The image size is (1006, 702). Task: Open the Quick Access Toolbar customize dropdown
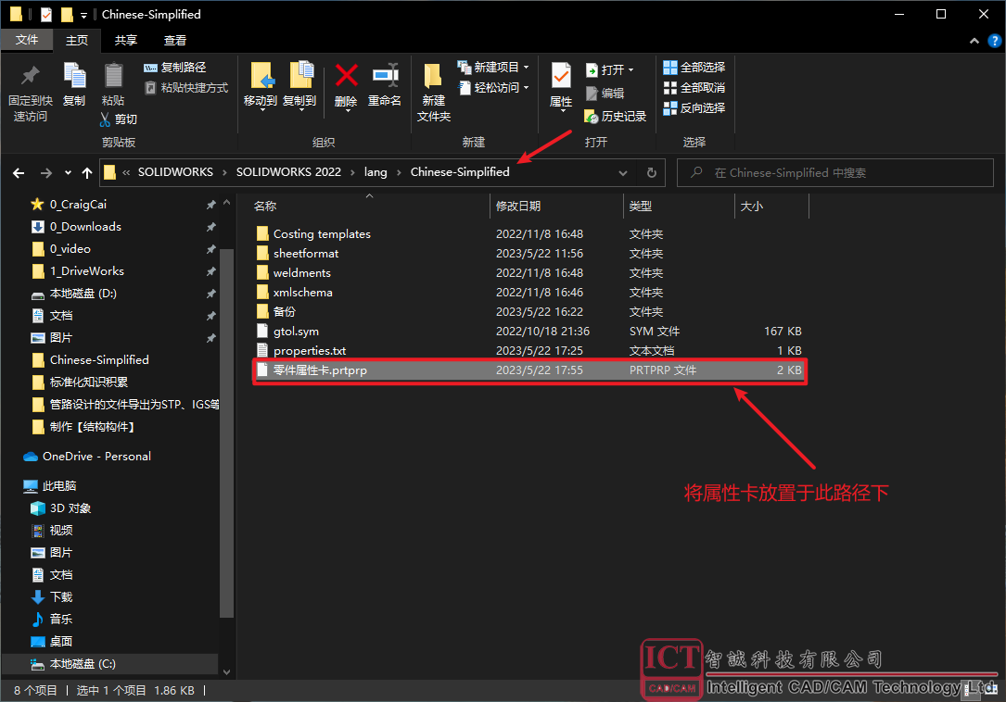[83, 15]
